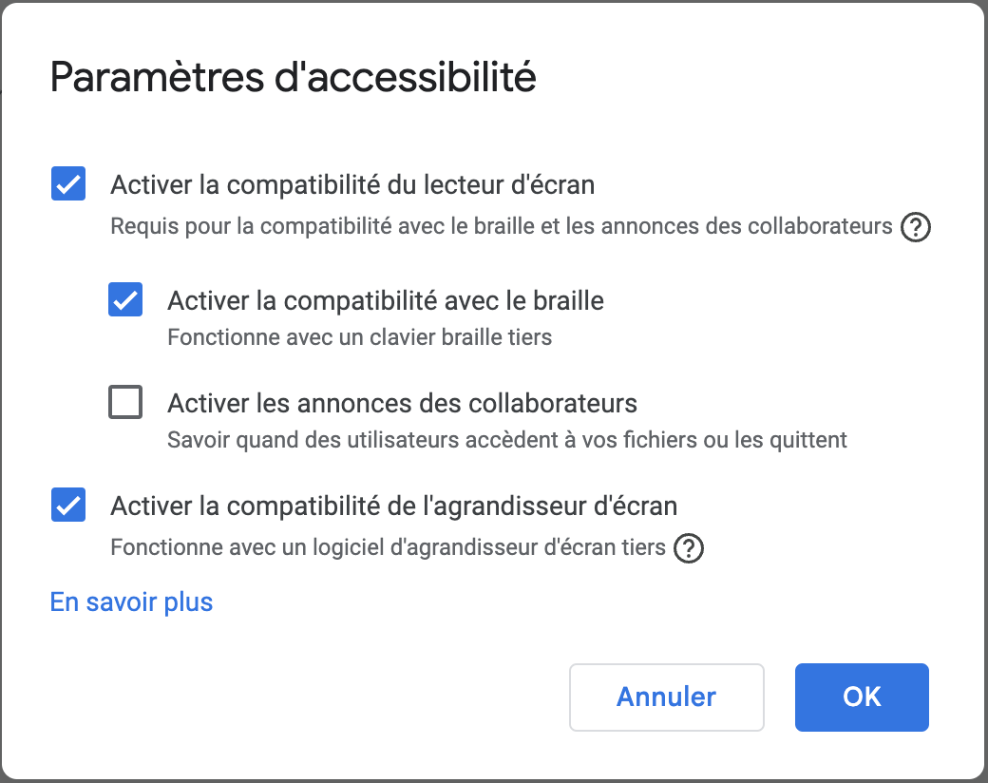Click Annuler to cancel changes

[666, 697]
